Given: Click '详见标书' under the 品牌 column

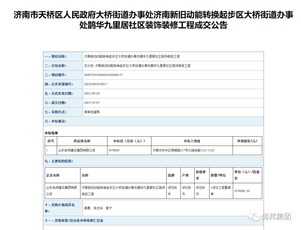Looking at the screenshot, I should click(x=174, y=191).
